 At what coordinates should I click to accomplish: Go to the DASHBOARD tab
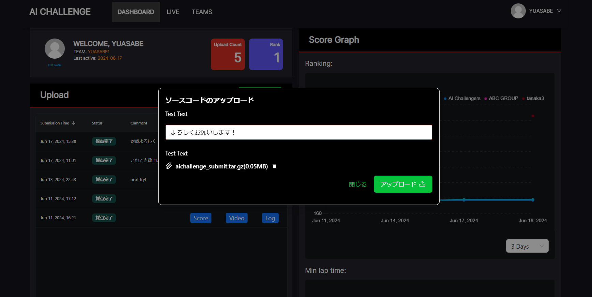(136, 12)
